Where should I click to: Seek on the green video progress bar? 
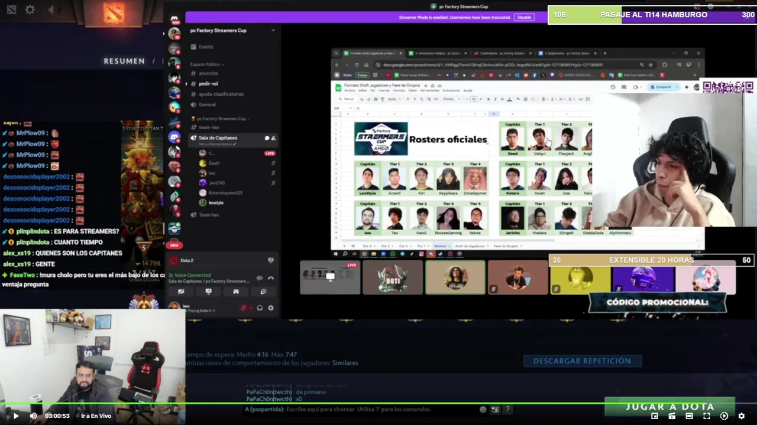click(378, 404)
